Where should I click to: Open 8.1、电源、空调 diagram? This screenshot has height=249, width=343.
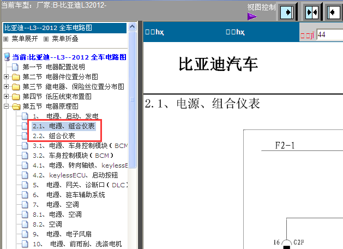[57, 215]
